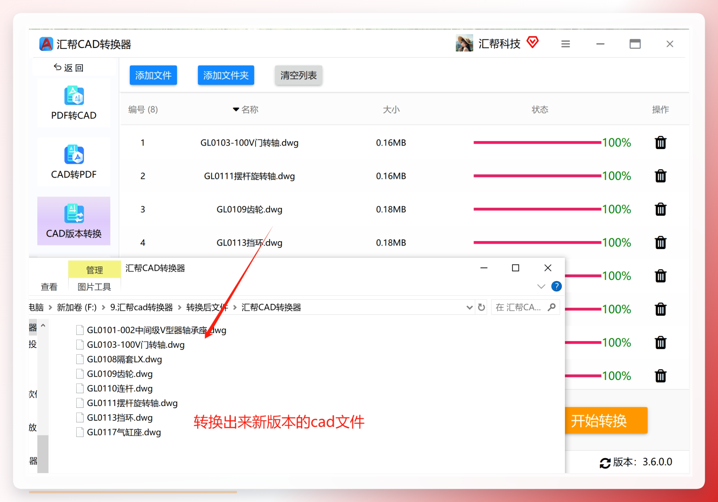Select file GL0117气缸座.dwg

(119, 432)
